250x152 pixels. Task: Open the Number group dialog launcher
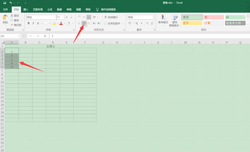[154, 30]
